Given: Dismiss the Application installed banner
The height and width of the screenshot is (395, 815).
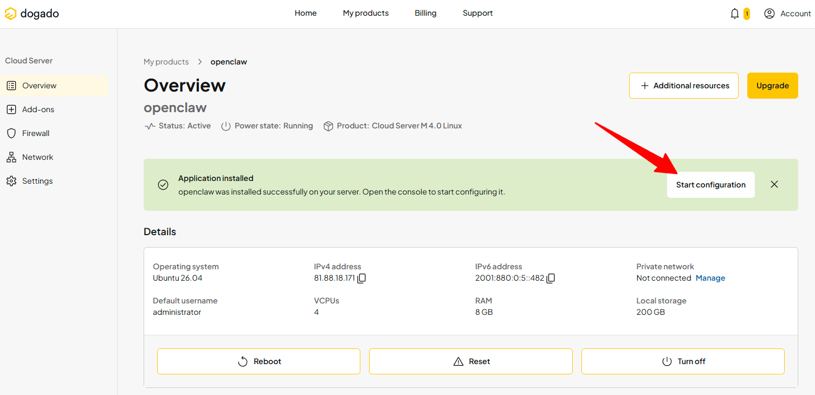Looking at the screenshot, I should pyautogui.click(x=774, y=184).
